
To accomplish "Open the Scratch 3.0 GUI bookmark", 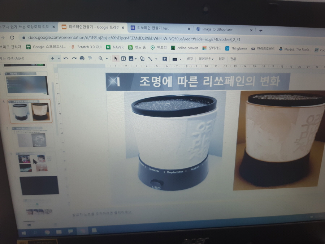I will click(86, 47).
